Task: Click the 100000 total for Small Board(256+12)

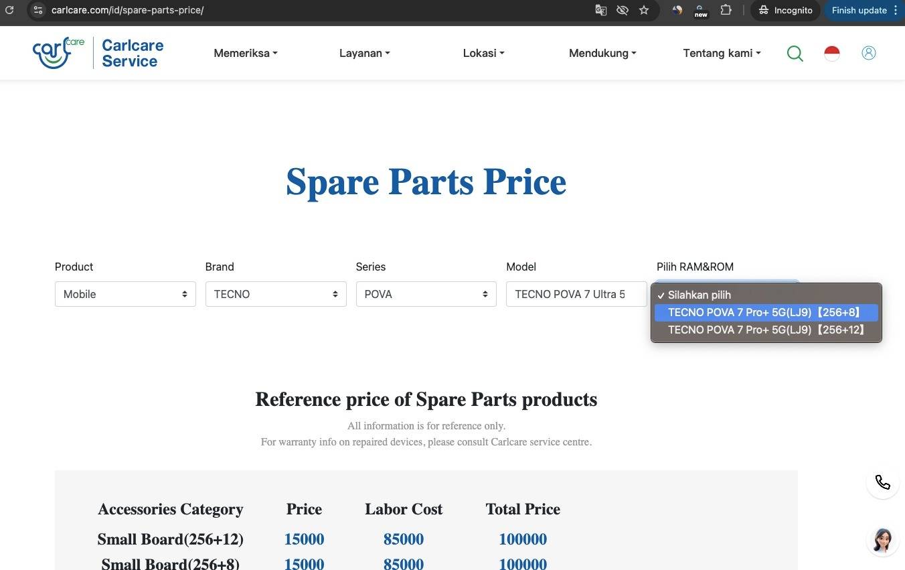Action: click(x=523, y=539)
